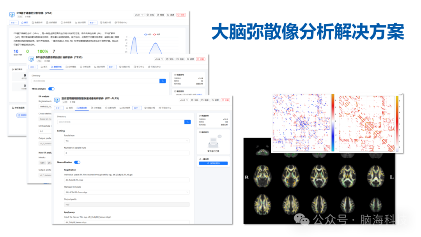Toggle the TBSS analysis switch
Image resolution: width=421 pixels, height=237 pixels.
pyautogui.click(x=51, y=89)
